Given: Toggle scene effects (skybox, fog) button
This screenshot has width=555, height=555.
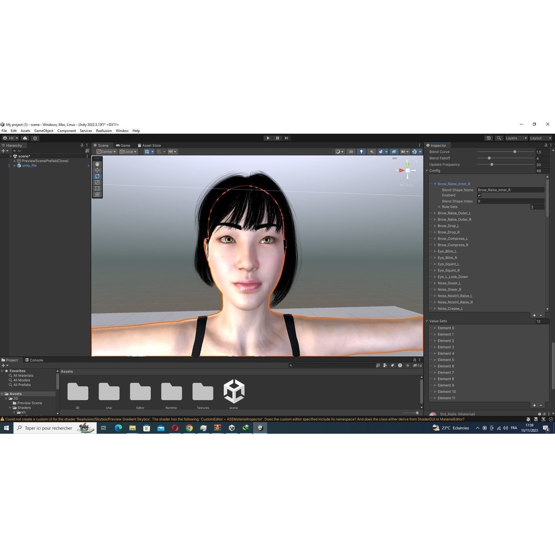Looking at the screenshot, I should point(381,152).
